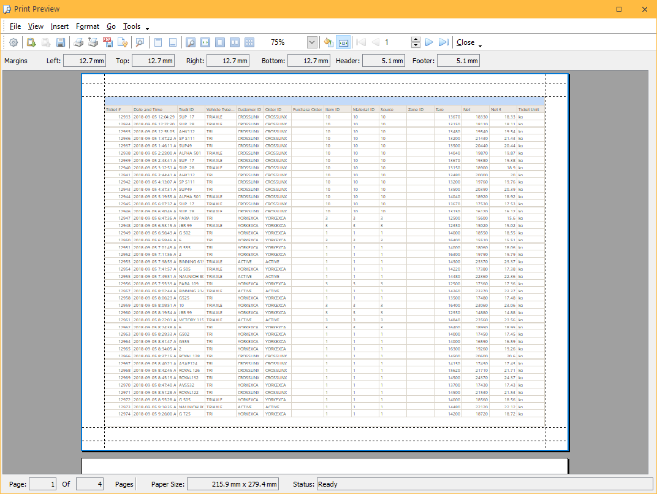The image size is (657, 494).
Task: Open the 75% zoom dropdown
Action: pos(312,42)
